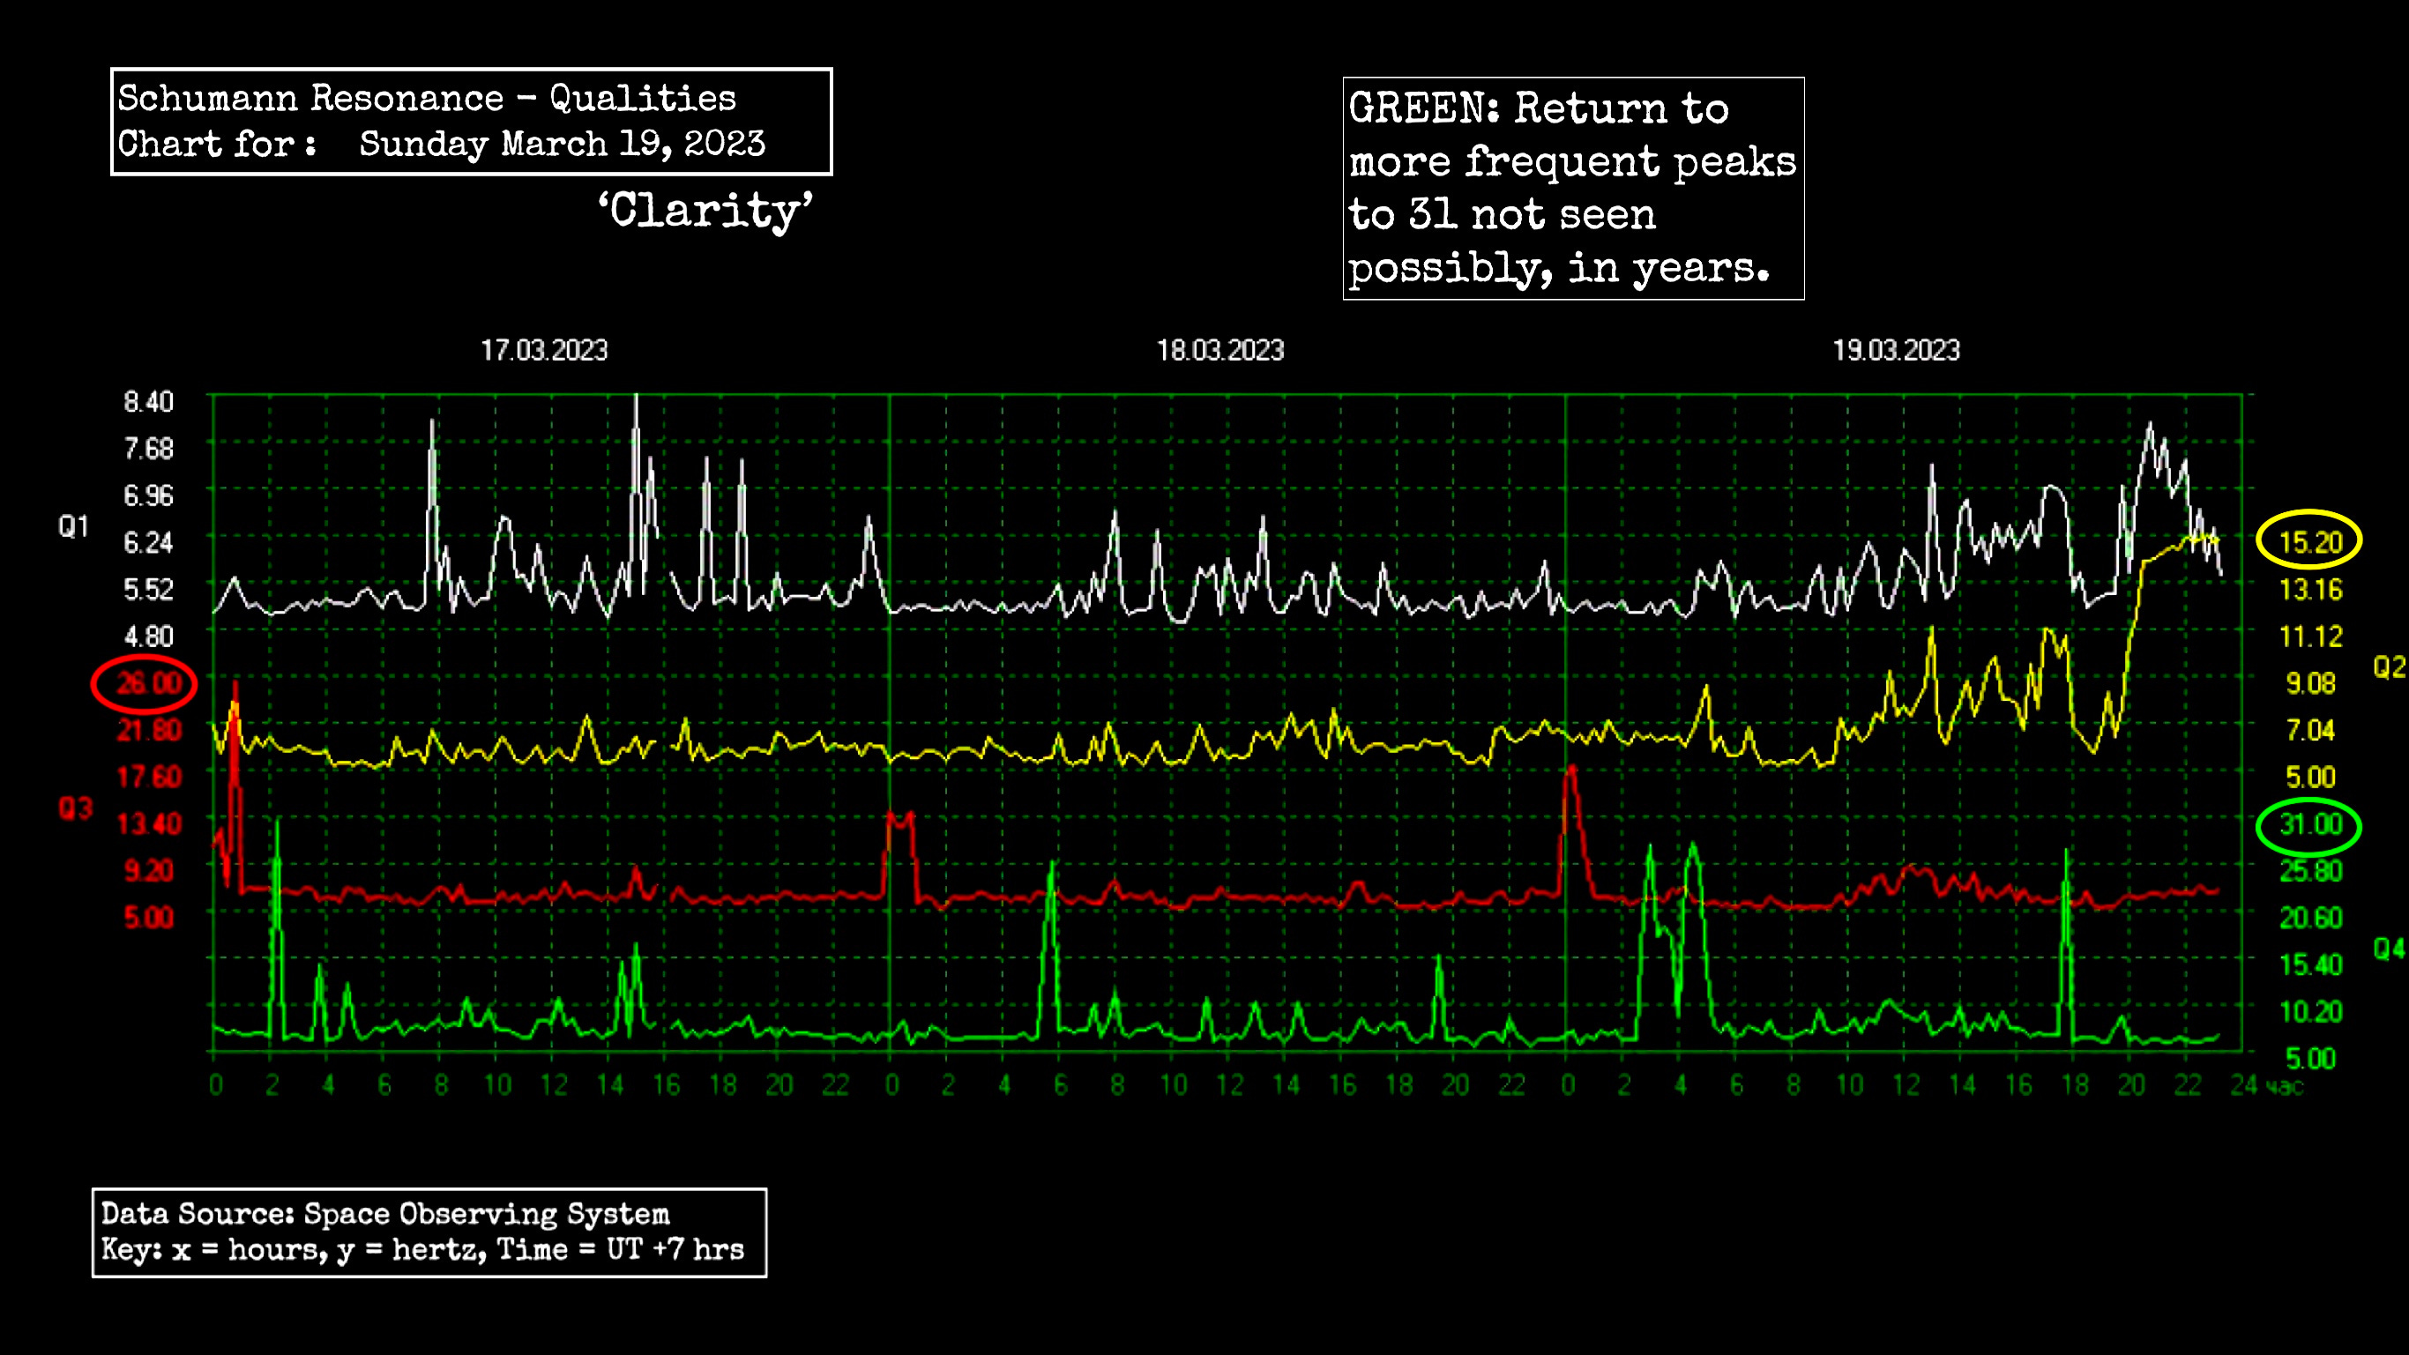Image resolution: width=2409 pixels, height=1355 pixels.
Task: Click the Q1 axis label
Action: (74, 526)
